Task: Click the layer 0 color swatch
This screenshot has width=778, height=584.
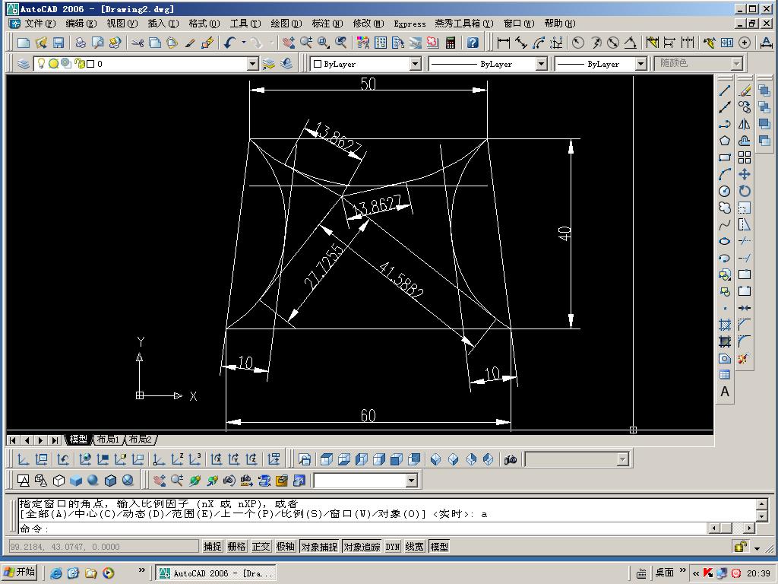Action: (90, 64)
